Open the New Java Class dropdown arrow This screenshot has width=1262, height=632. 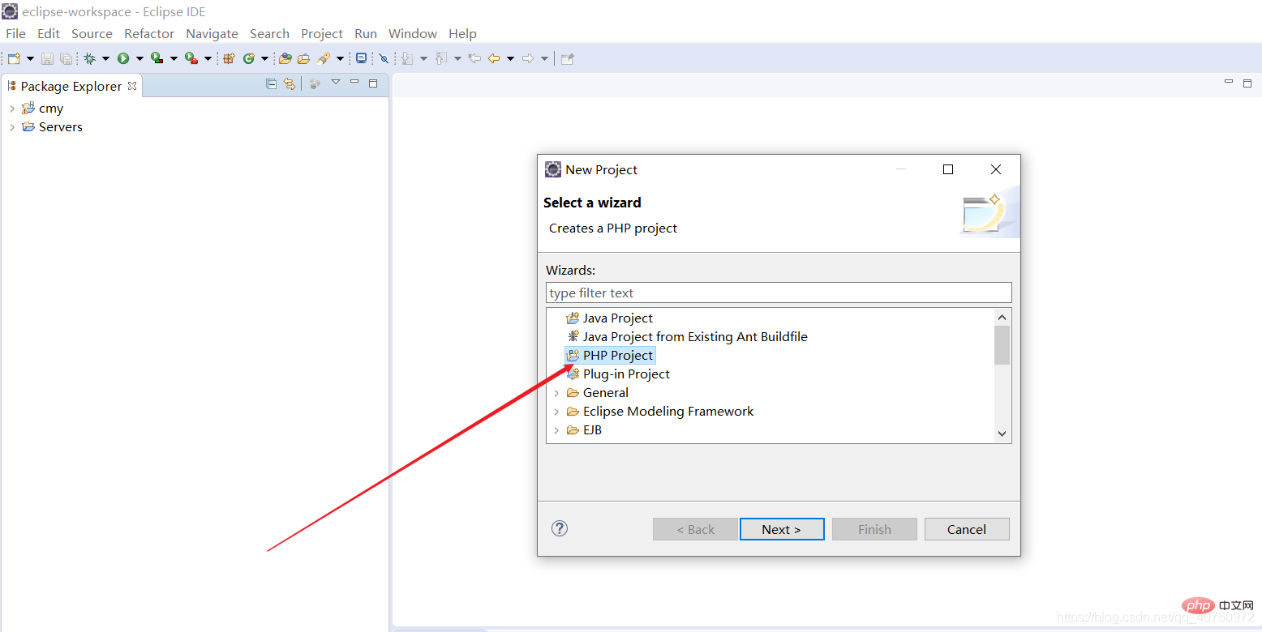[x=264, y=58]
